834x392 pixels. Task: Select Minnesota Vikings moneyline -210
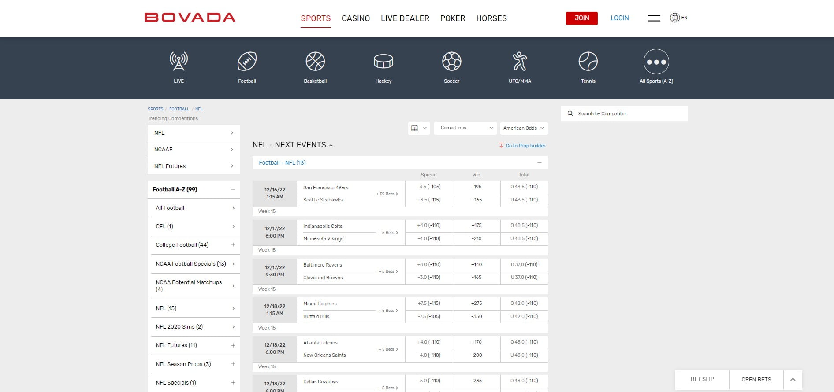(477, 238)
